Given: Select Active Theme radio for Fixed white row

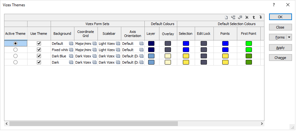Looking at the screenshot, I should tap(16, 50).
